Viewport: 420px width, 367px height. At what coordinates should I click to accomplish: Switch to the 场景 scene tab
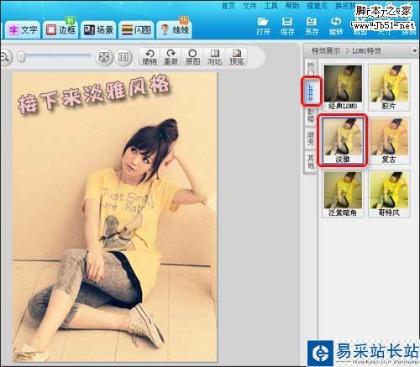[98, 29]
